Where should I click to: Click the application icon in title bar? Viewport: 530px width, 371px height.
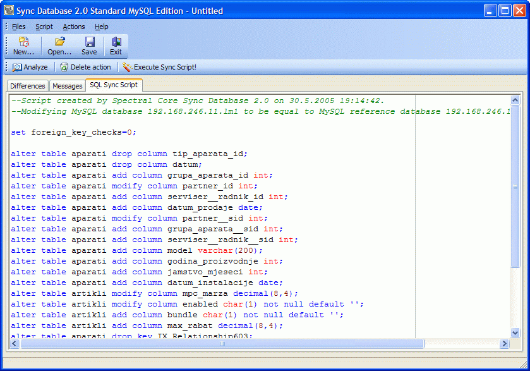point(9,11)
